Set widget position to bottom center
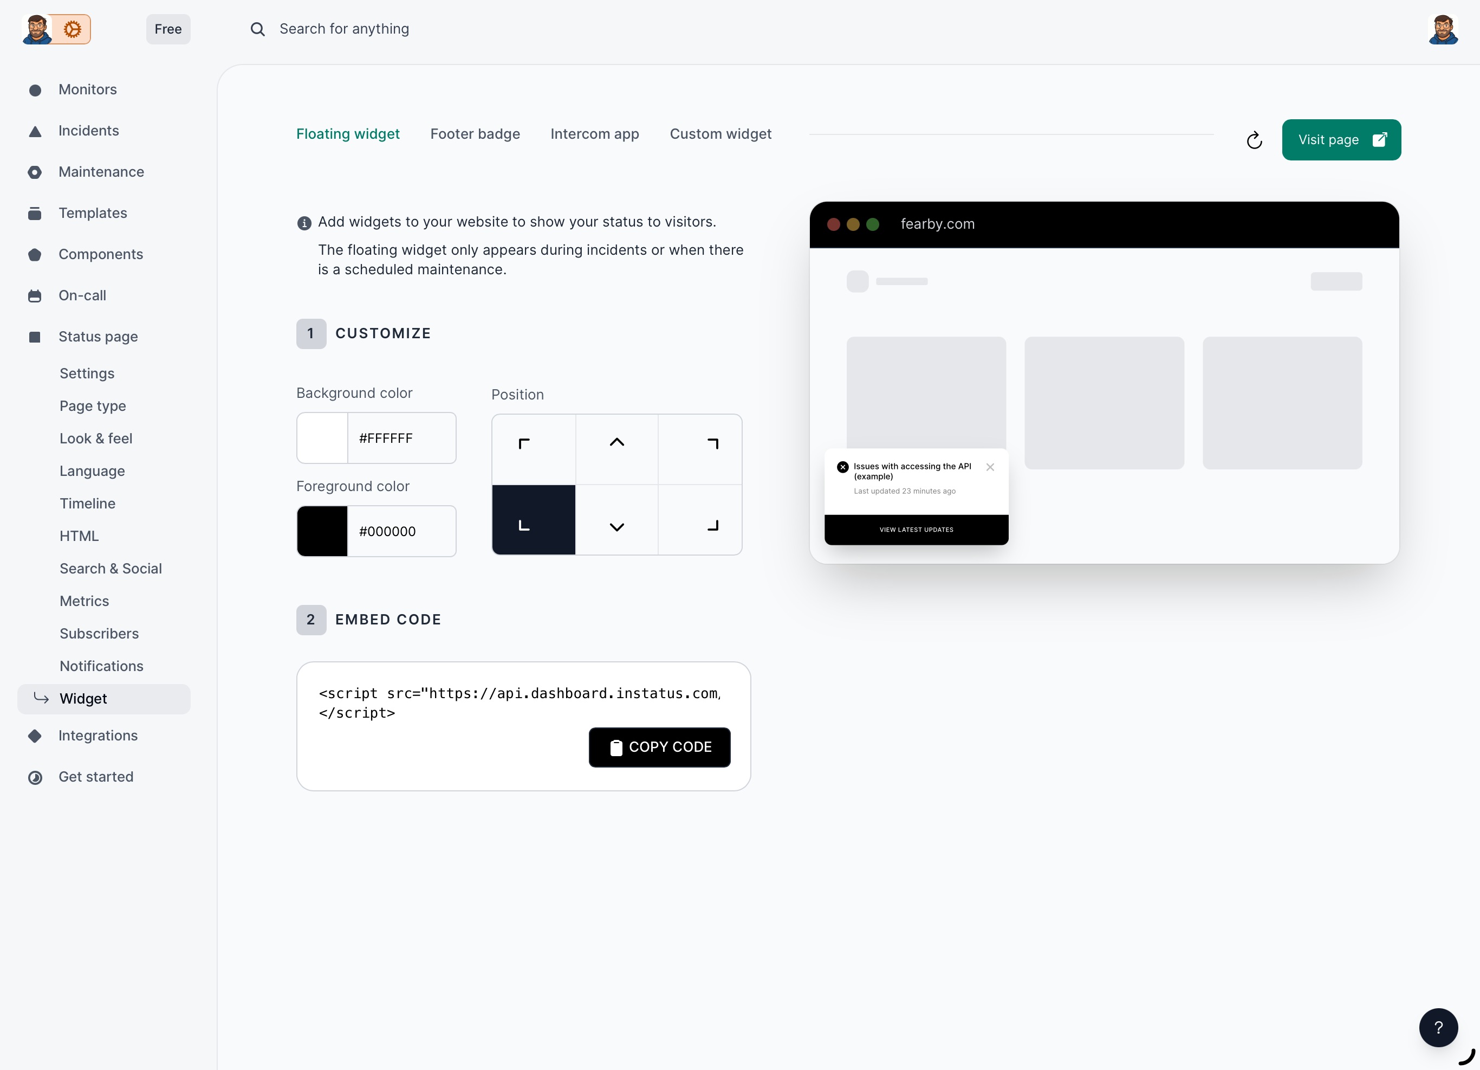Viewport: 1480px width, 1070px height. pos(616,520)
